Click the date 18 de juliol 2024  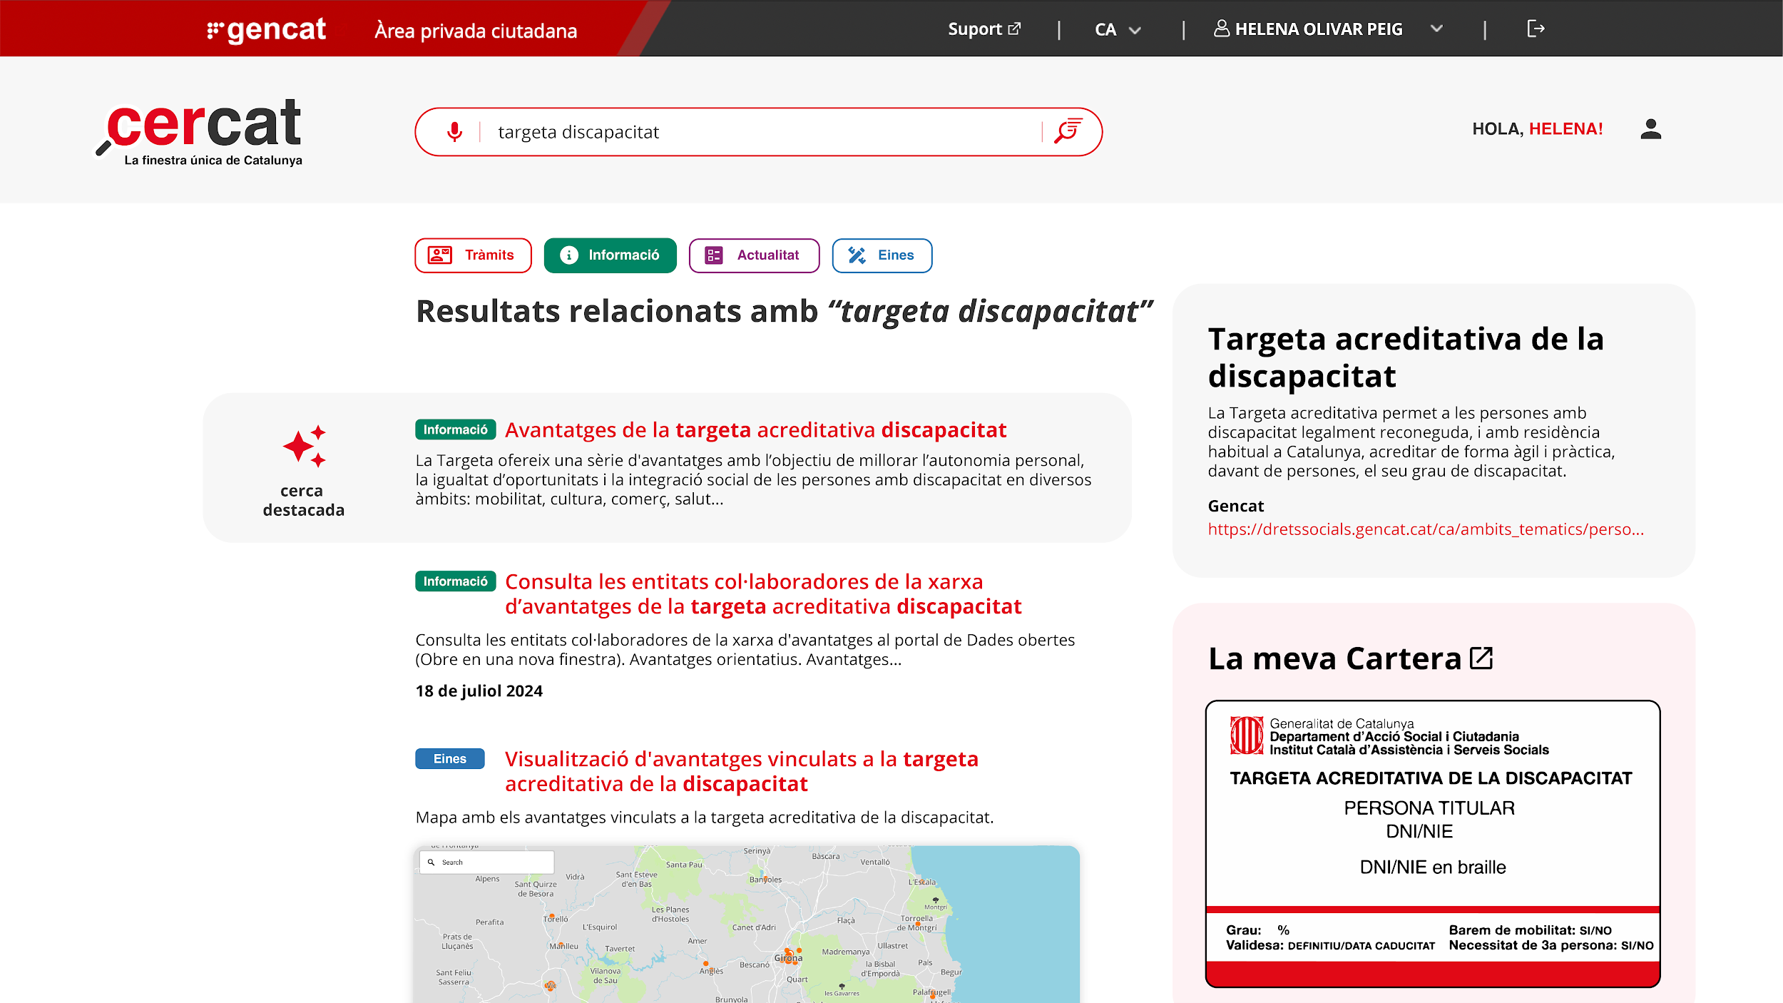479,691
